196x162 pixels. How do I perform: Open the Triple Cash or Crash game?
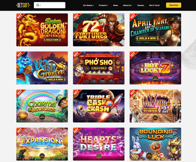tap(99, 106)
